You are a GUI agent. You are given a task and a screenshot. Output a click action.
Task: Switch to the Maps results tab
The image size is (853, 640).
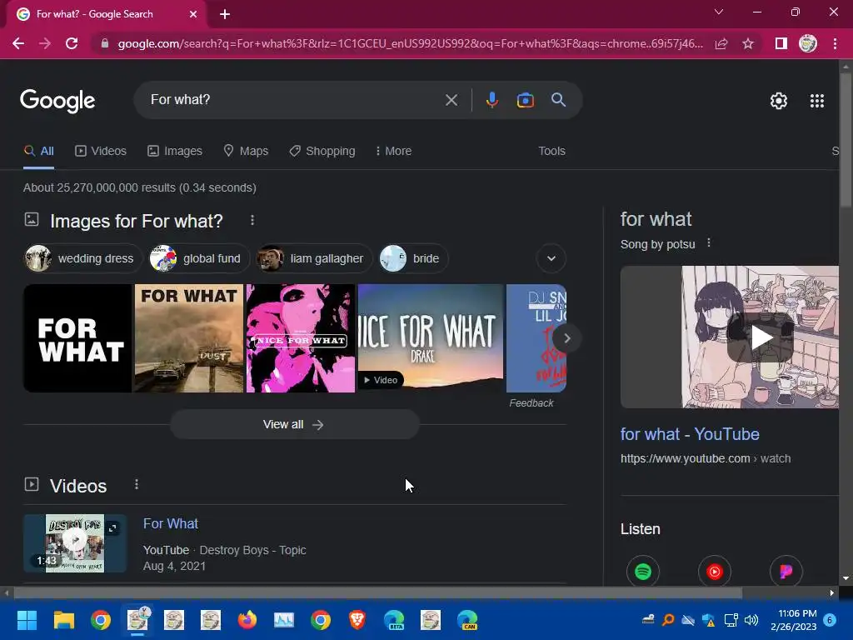click(246, 151)
